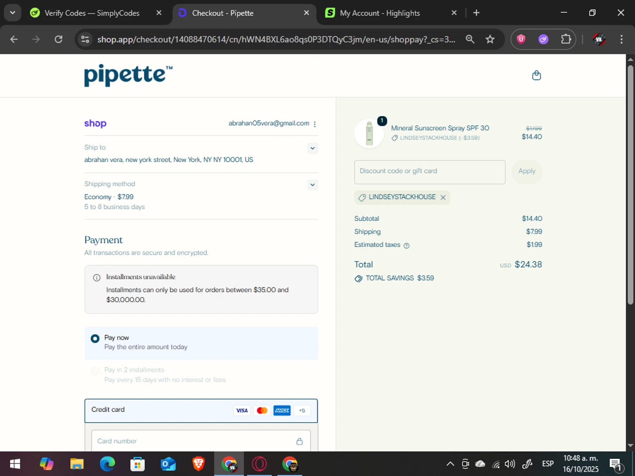Open the Chrome three-dot menu
This screenshot has height=476, width=635.
click(621, 39)
